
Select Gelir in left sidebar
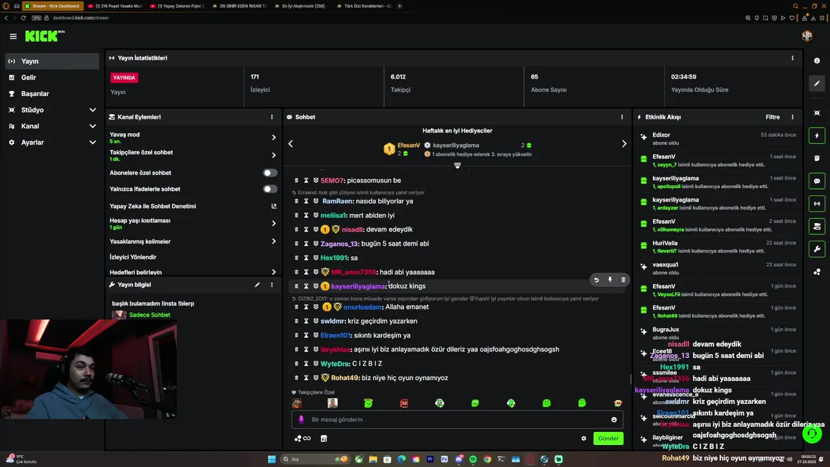click(x=52, y=77)
